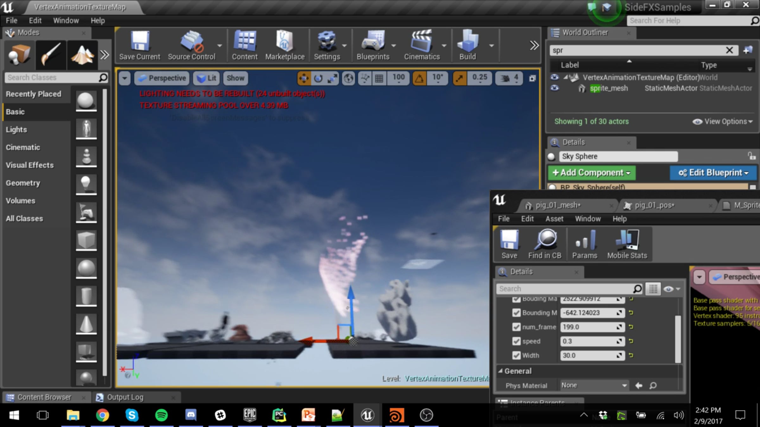
Task: Open the Lit view mode dropdown
Action: coord(206,78)
